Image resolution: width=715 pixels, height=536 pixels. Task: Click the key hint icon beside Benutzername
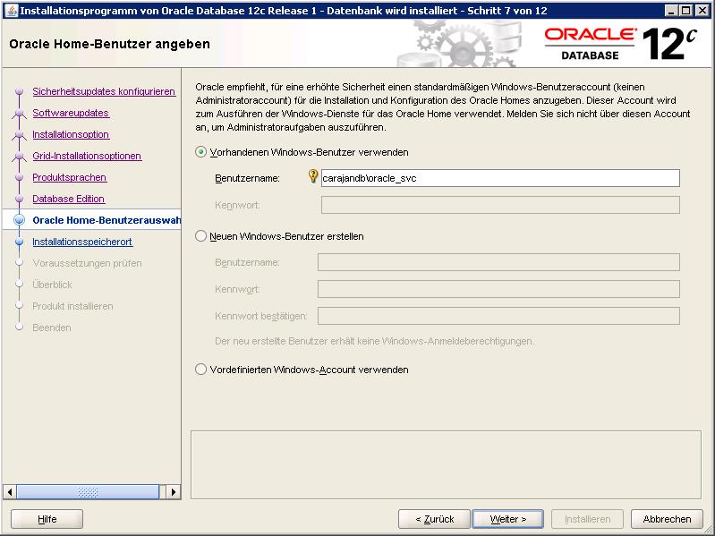(313, 176)
